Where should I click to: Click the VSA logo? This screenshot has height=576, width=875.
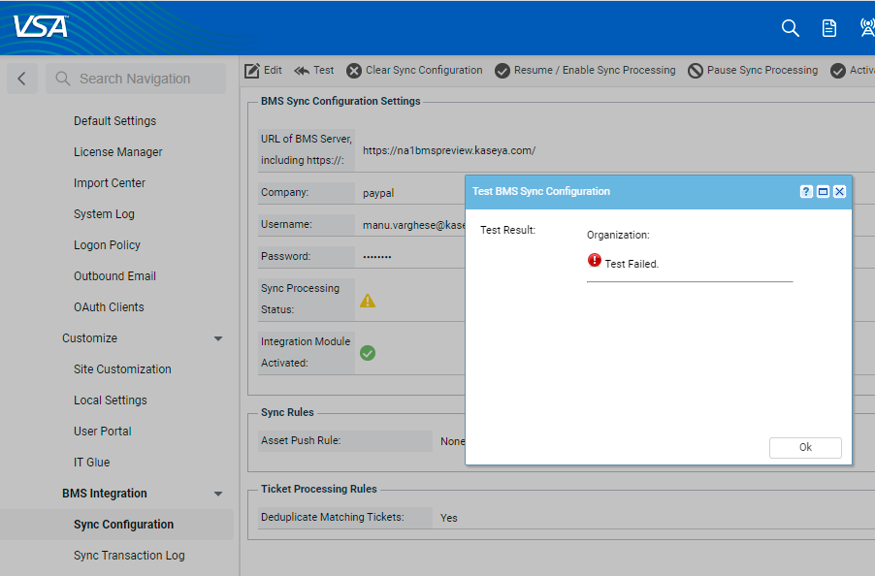tap(41, 26)
